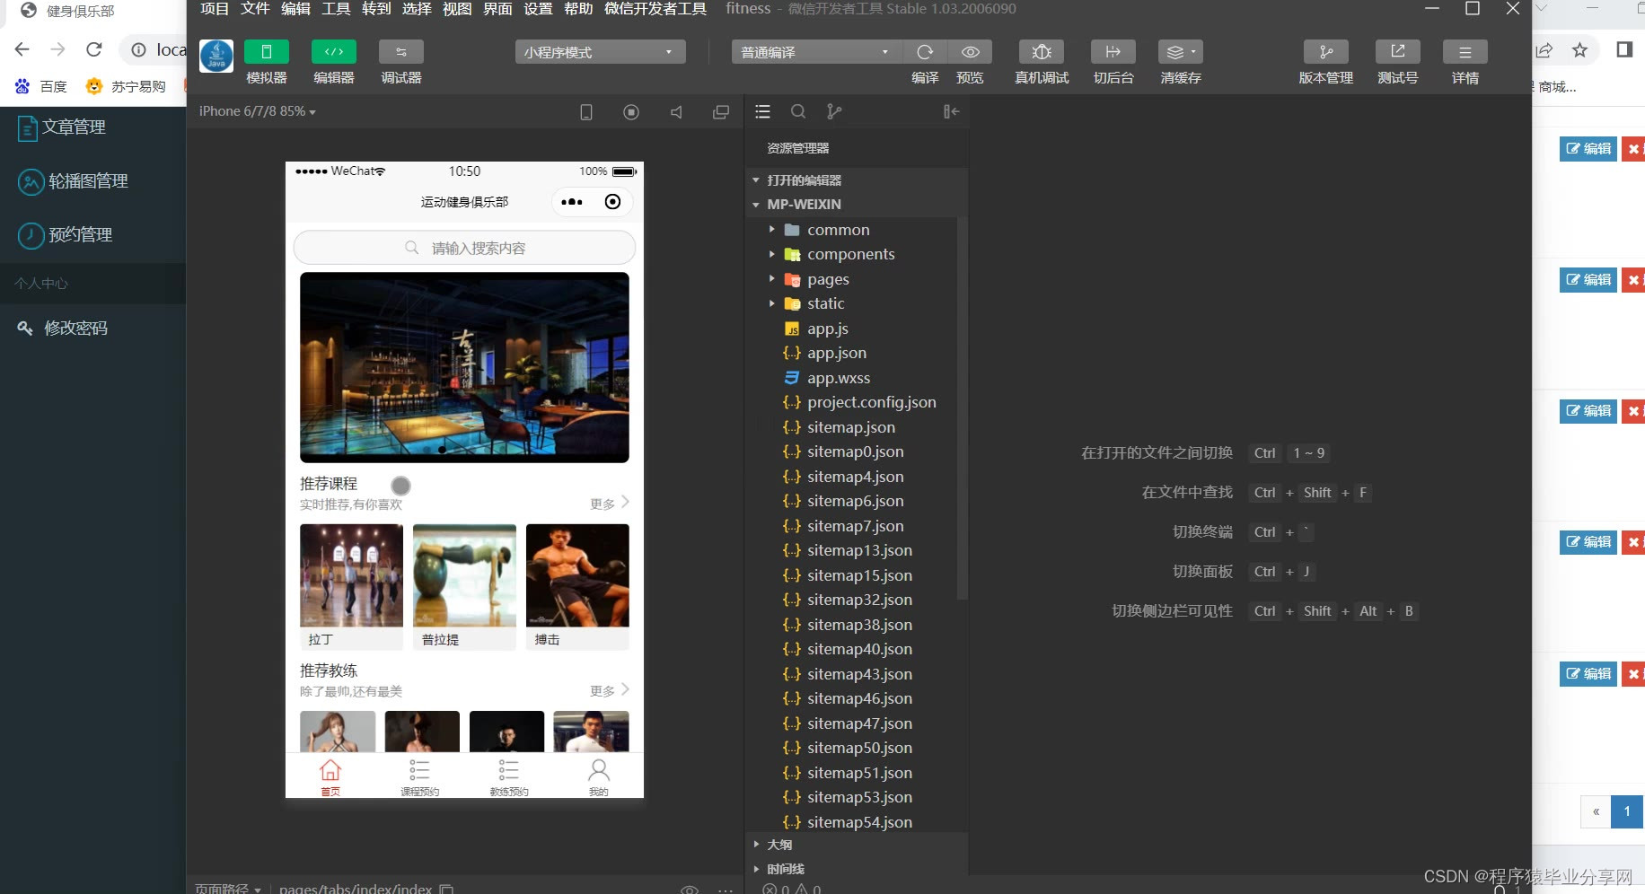The image size is (1645, 894).
Task: Select the 我的 profile tab
Action: coord(598,776)
